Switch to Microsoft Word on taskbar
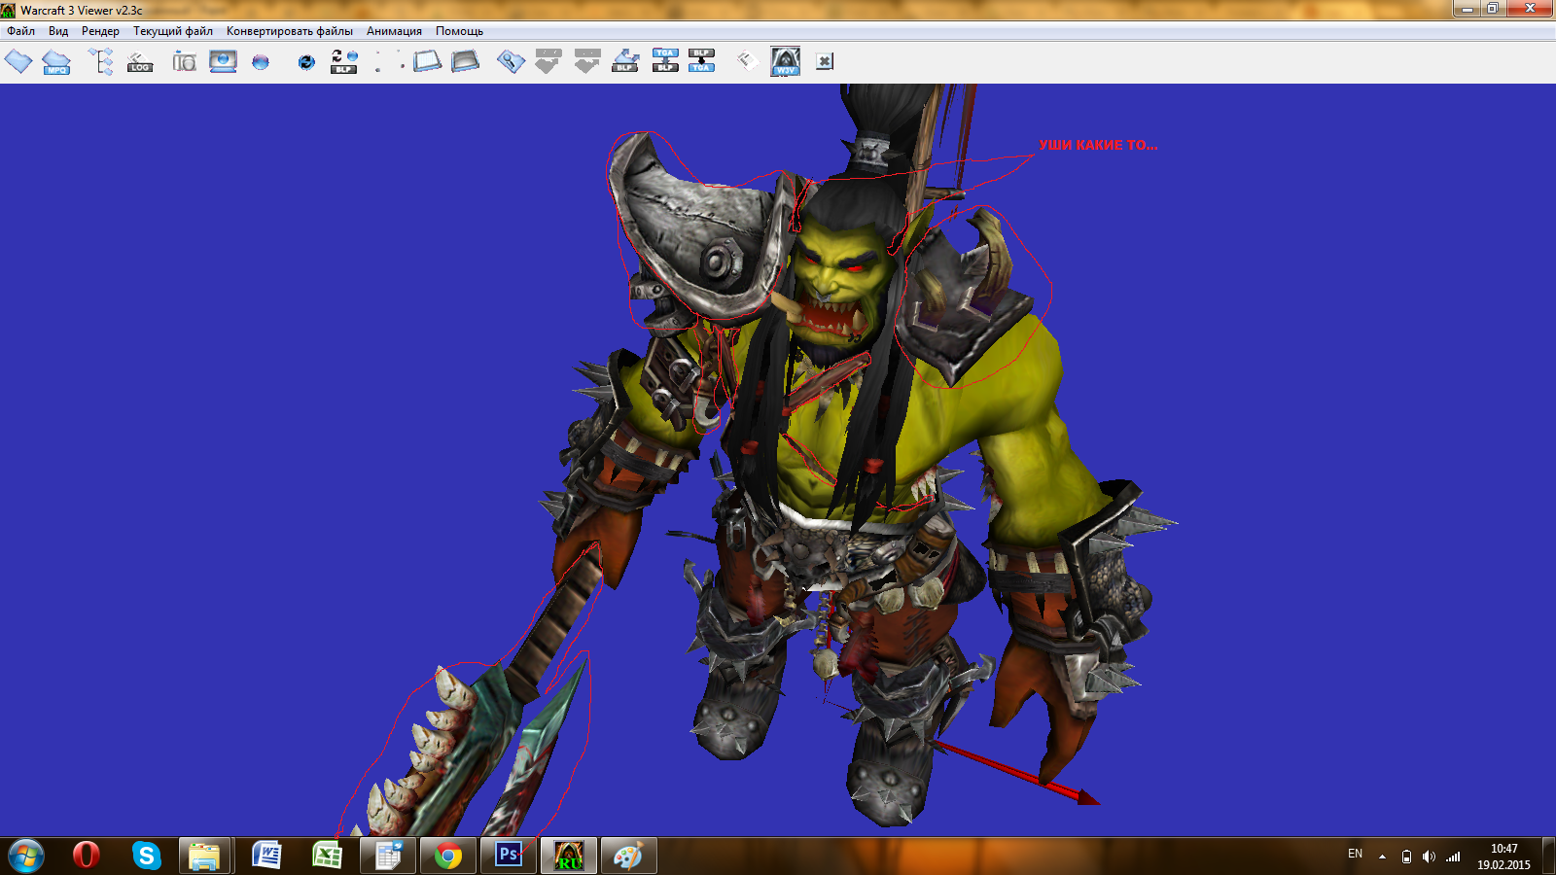This screenshot has width=1556, height=875. point(266,856)
